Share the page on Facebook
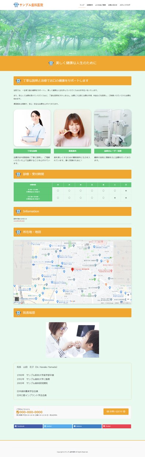This screenshot has width=145, height=457. pyautogui.click(x=28, y=426)
